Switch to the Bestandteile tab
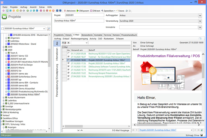The height and width of the screenshot is (138, 207). [x=87, y=35]
